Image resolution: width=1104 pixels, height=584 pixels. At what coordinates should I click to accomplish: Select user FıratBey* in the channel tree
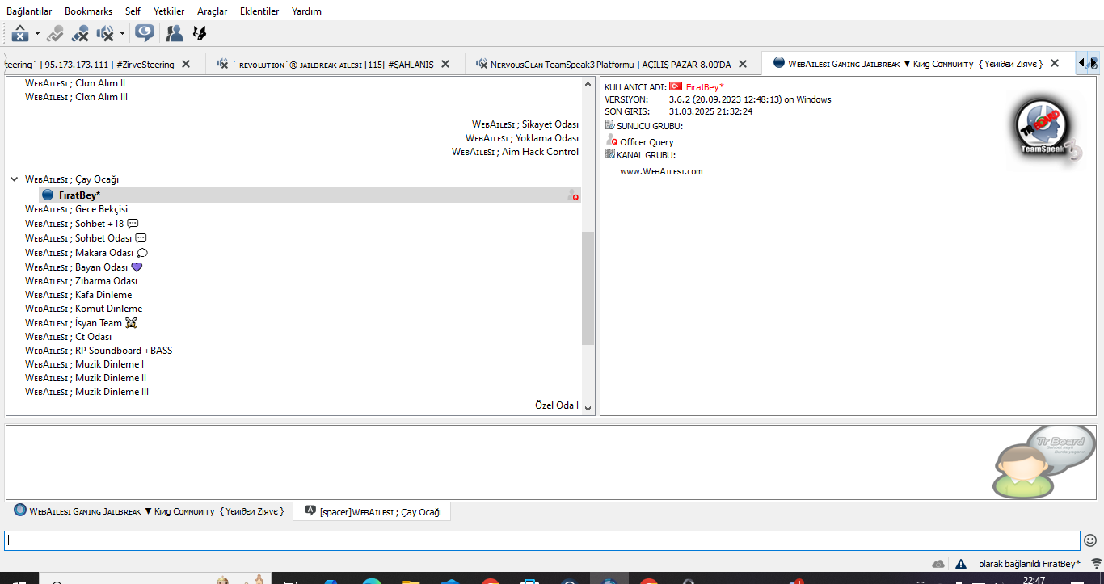(x=310, y=195)
